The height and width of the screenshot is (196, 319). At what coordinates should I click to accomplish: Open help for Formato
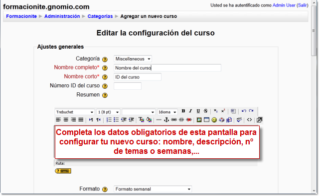(x=105, y=190)
